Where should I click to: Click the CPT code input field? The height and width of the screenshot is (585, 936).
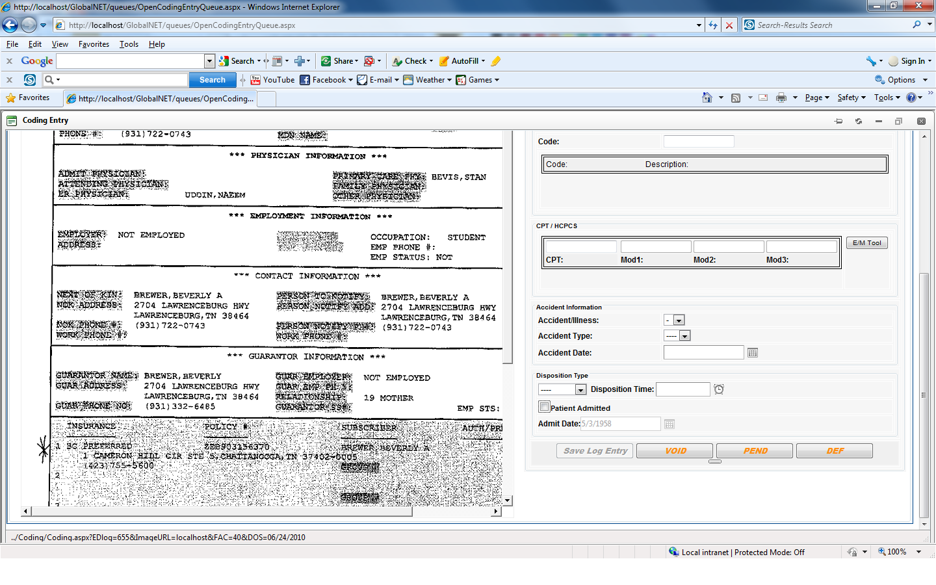tap(581, 247)
